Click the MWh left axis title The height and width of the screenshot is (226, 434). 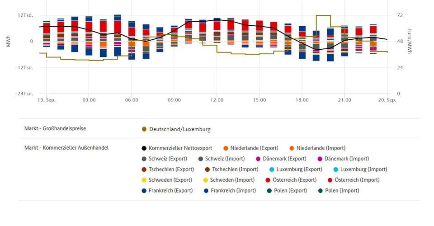pyautogui.click(x=9, y=41)
